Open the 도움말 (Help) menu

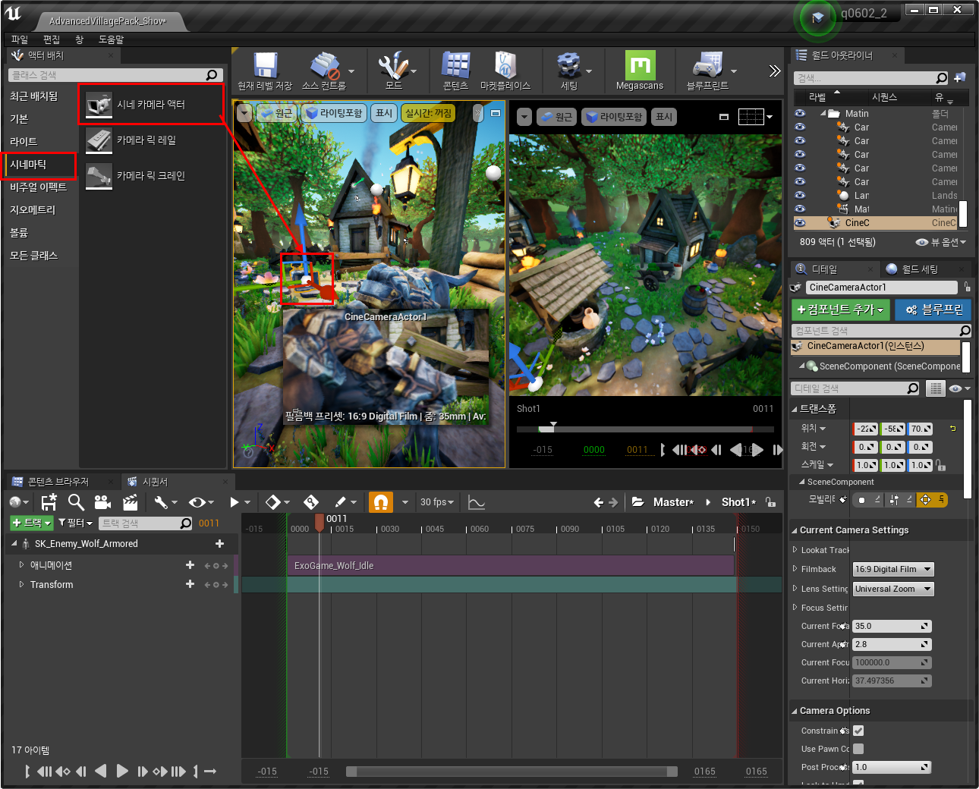[111, 39]
